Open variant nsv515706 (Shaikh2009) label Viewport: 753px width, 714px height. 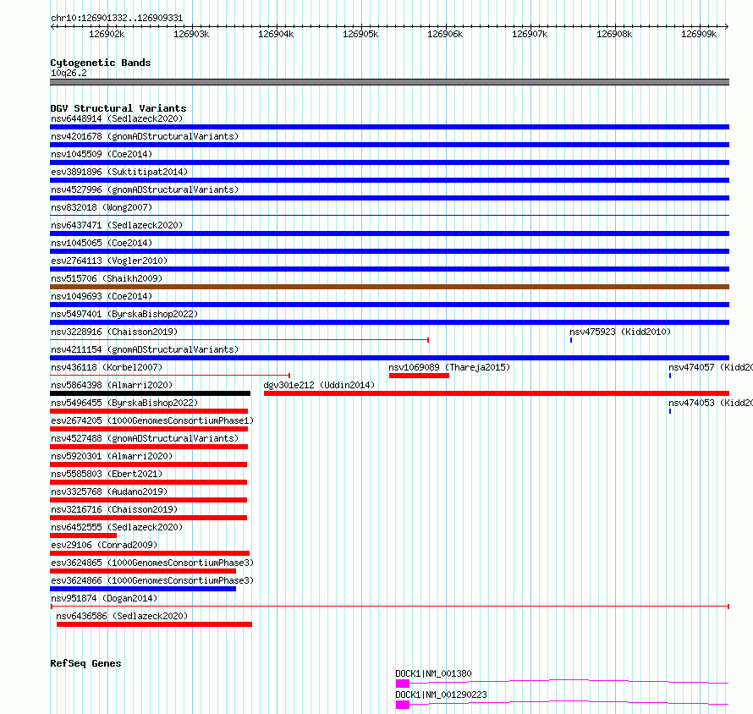pos(107,278)
